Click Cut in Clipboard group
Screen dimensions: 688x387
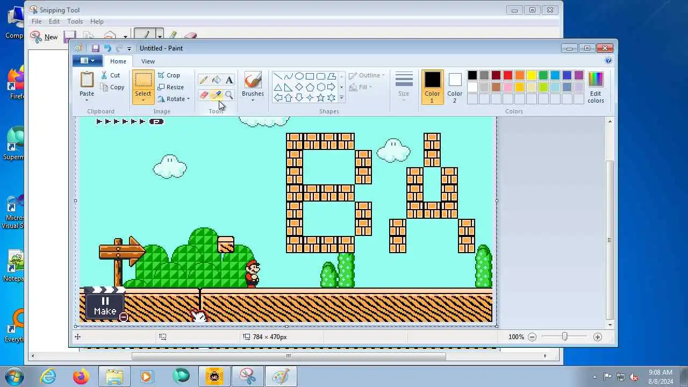point(110,75)
